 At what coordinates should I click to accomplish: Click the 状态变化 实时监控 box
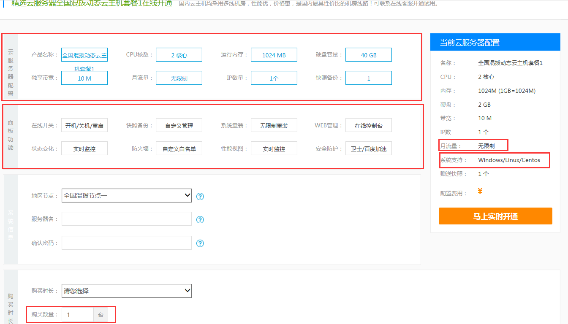pos(84,148)
